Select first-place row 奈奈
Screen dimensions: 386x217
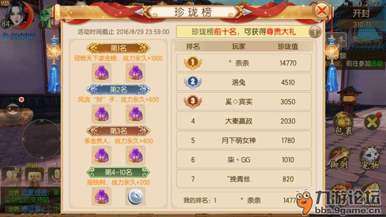click(x=244, y=63)
